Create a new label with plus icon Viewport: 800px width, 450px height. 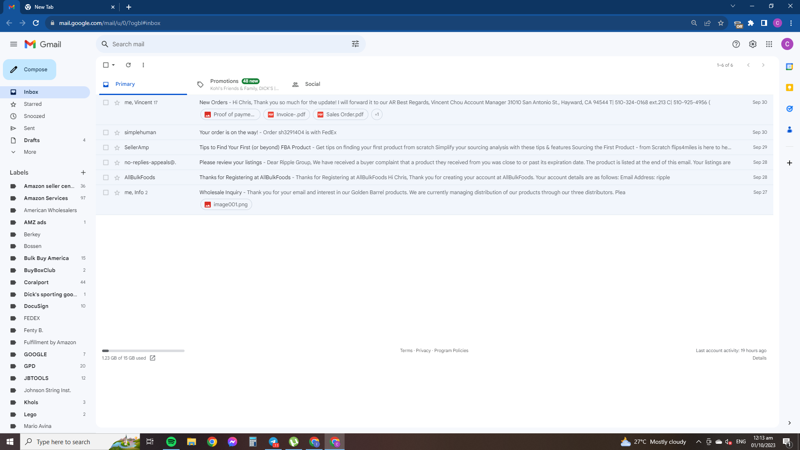pyautogui.click(x=83, y=172)
